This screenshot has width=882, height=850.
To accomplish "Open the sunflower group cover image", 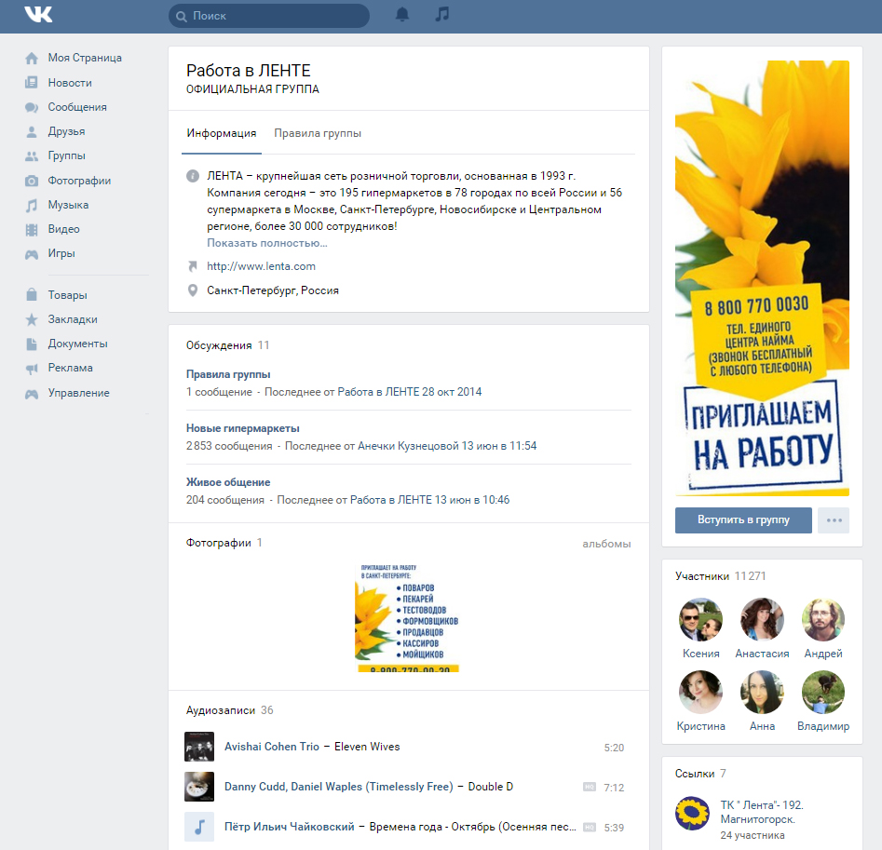I will click(x=762, y=278).
